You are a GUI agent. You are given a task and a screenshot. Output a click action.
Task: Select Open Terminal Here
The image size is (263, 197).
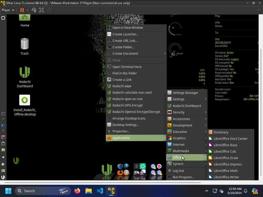tap(136, 67)
